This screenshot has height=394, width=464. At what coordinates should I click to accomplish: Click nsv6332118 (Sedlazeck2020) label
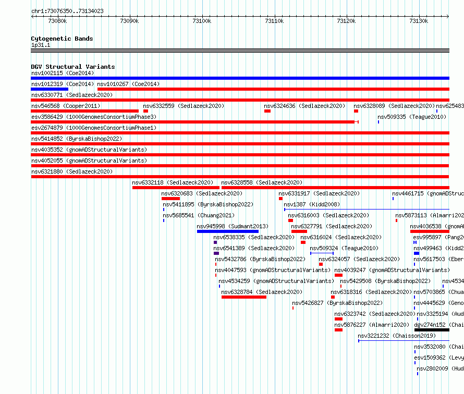[x=173, y=182]
